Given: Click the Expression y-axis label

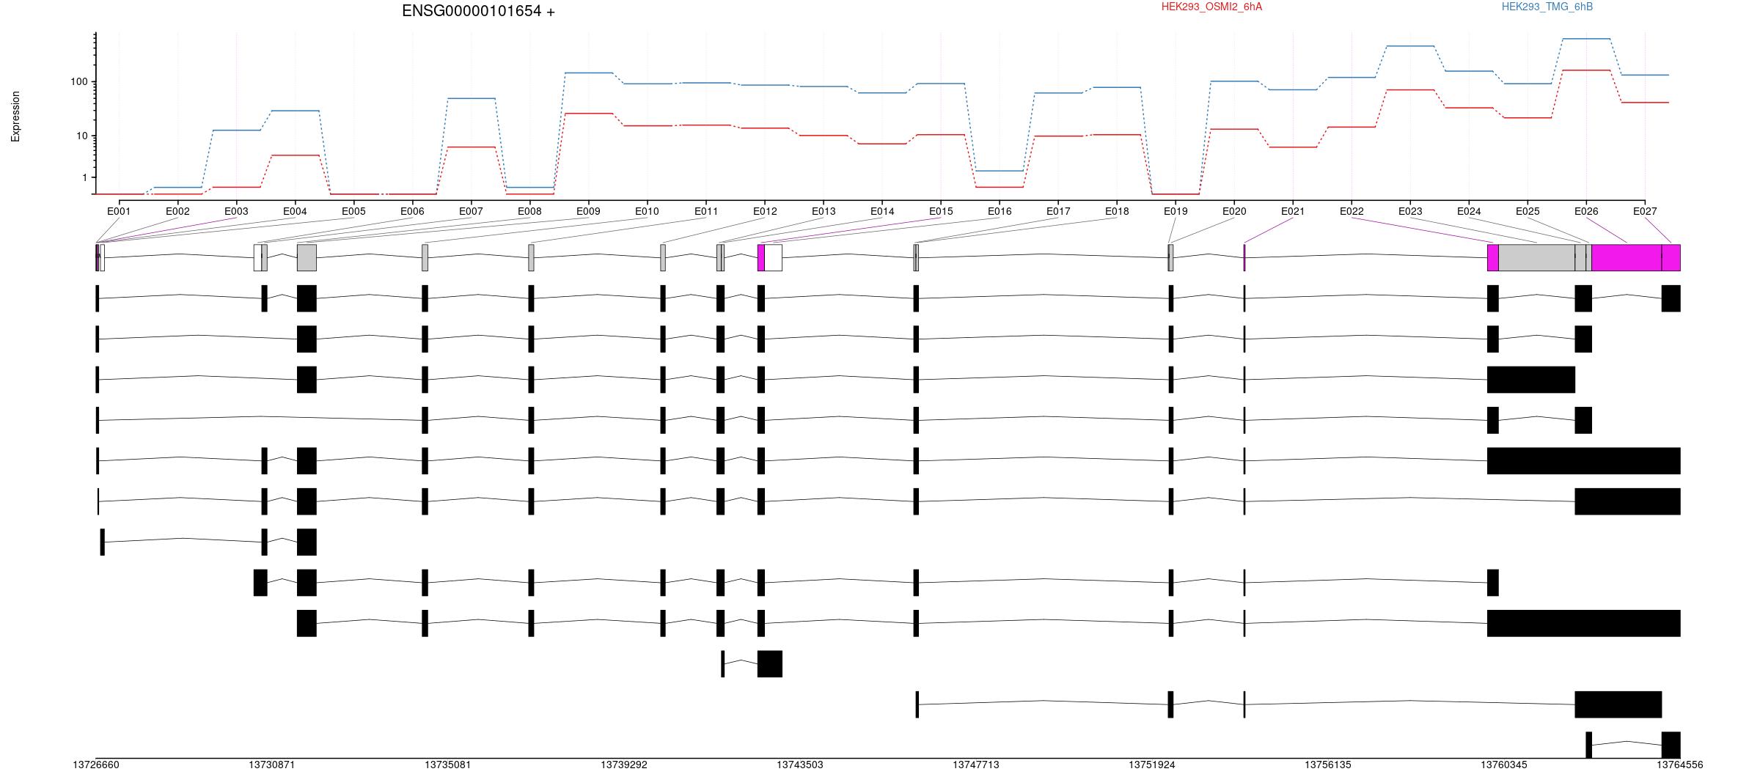Looking at the screenshot, I should click(x=15, y=117).
